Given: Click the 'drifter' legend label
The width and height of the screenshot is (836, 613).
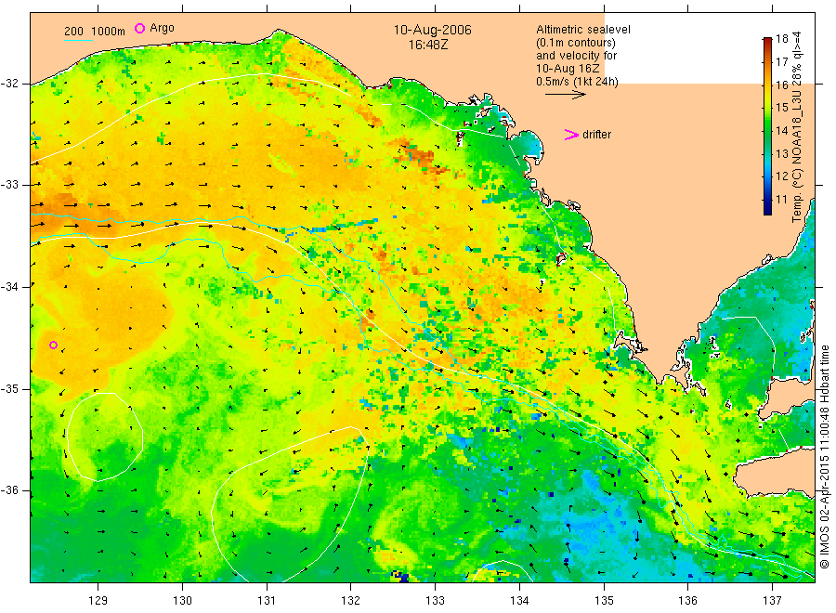Looking at the screenshot, I should pos(596,135).
